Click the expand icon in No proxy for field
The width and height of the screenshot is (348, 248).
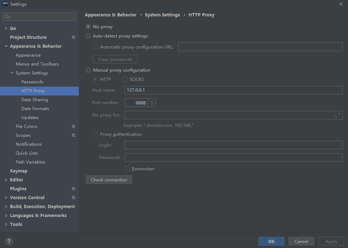tap(337, 115)
